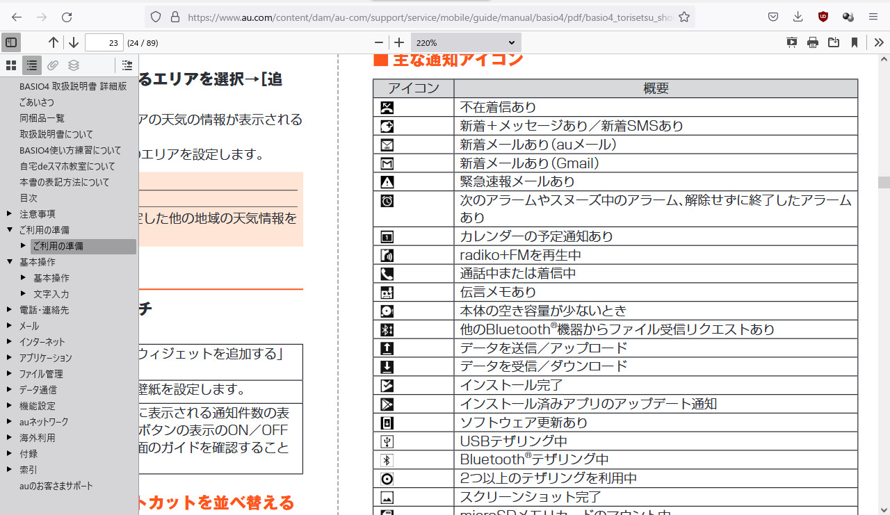Screen dimensions: 890x515
Task: Open the 目次 outline entry
Action: (x=29, y=198)
